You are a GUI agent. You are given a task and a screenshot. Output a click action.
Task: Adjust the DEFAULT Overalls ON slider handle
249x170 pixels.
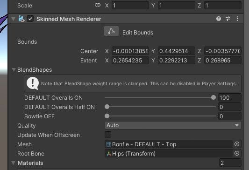213,97
